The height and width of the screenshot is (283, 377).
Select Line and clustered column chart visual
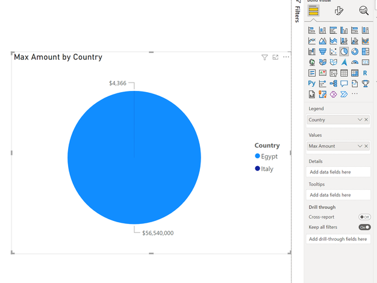pyautogui.click(x=355, y=41)
